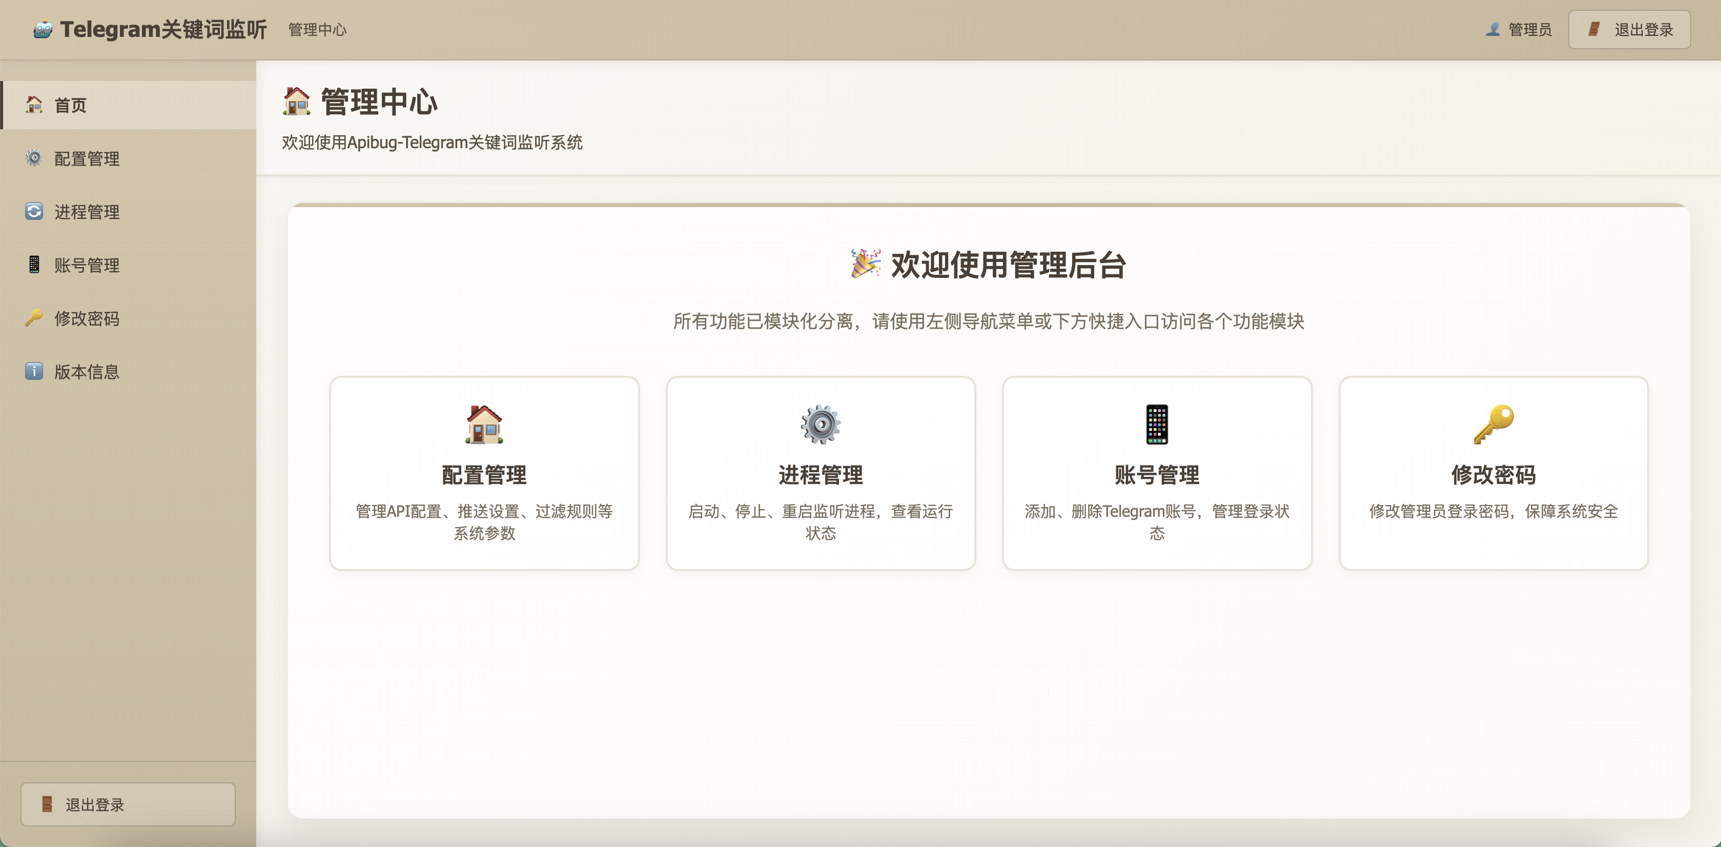Click 退出登录 button at sidebar bottom
1721x847 pixels.
pos(128,804)
